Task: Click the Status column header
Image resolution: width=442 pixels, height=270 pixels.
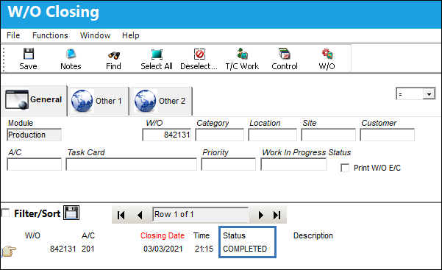Action: [x=235, y=235]
